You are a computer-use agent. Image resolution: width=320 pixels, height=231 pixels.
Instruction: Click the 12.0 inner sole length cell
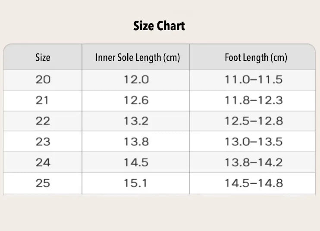click(136, 80)
